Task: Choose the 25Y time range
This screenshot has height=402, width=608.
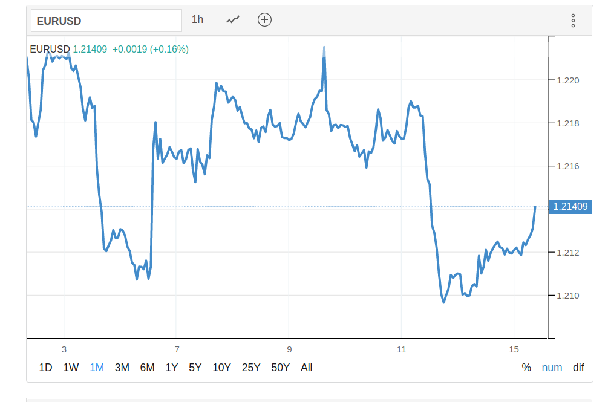Action: click(x=251, y=368)
